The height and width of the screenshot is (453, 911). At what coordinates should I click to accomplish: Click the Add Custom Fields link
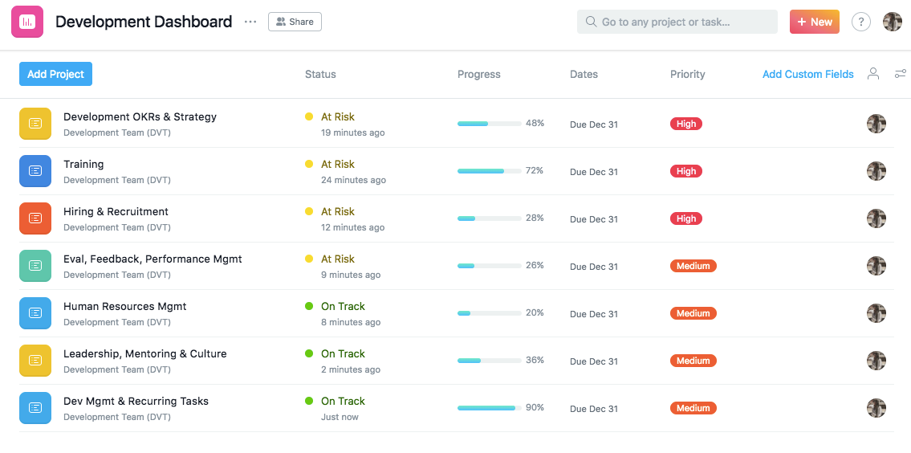808,74
